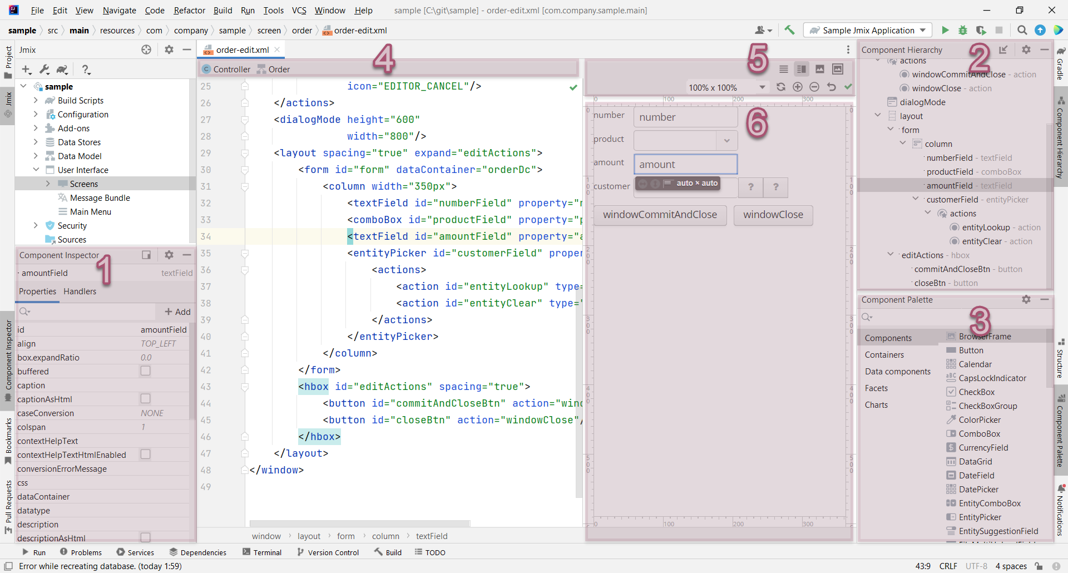
Task: Click the windowClose button in preview
Action: pos(773,215)
